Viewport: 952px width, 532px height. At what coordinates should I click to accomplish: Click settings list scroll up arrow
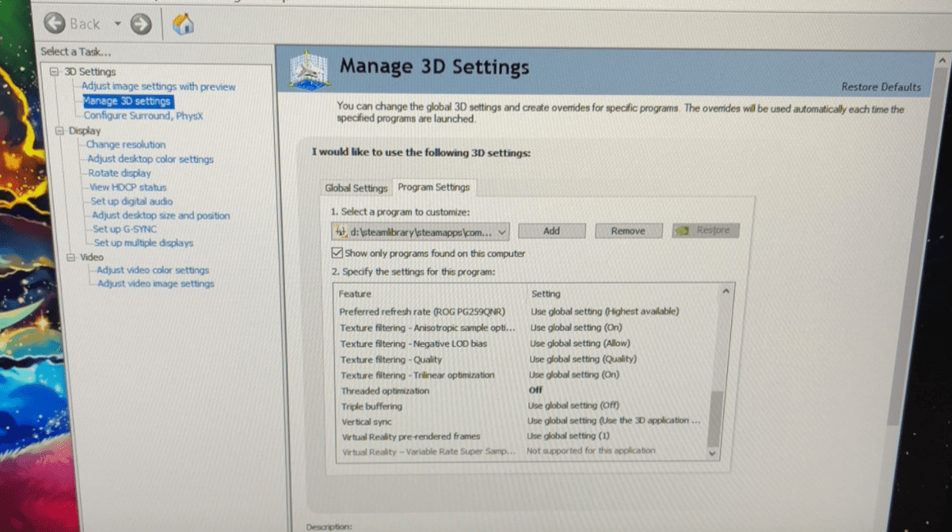coord(726,291)
